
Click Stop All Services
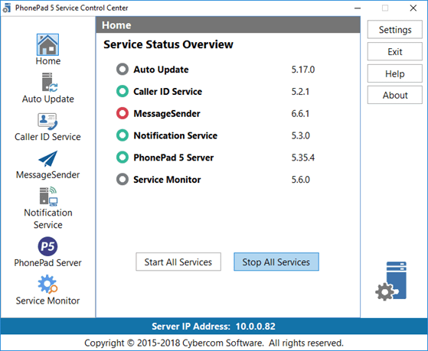tap(276, 262)
